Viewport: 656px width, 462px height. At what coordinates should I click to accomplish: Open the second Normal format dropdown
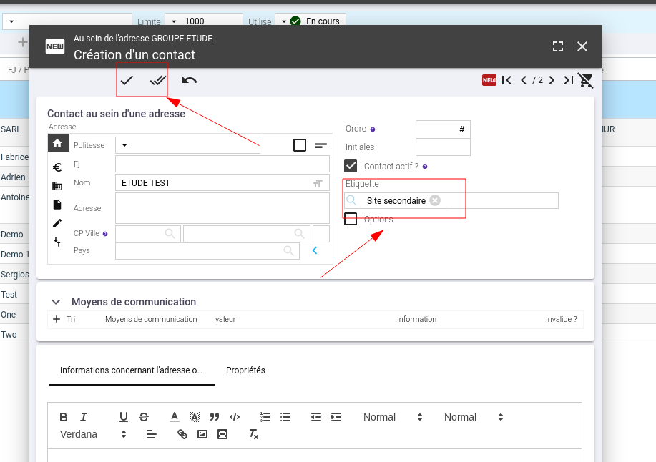coord(473,417)
